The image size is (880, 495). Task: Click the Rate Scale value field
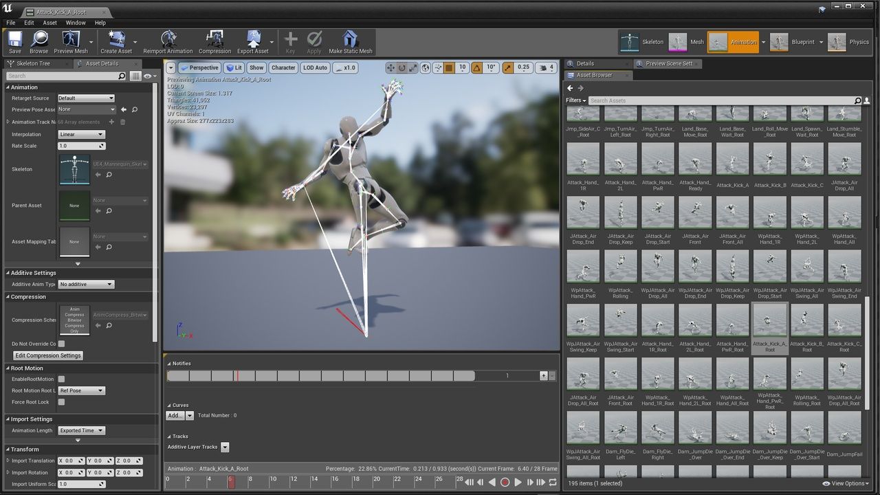(x=81, y=146)
